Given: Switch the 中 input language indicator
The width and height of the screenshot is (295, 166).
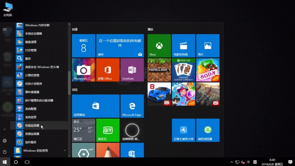Looking at the screenshot, I should pos(248,162).
